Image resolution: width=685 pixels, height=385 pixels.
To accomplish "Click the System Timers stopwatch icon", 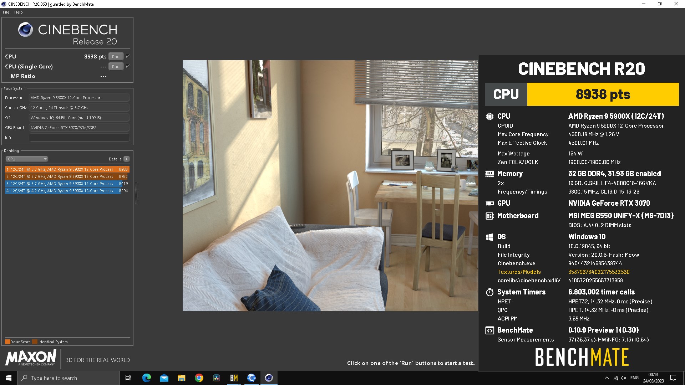I will point(489,292).
